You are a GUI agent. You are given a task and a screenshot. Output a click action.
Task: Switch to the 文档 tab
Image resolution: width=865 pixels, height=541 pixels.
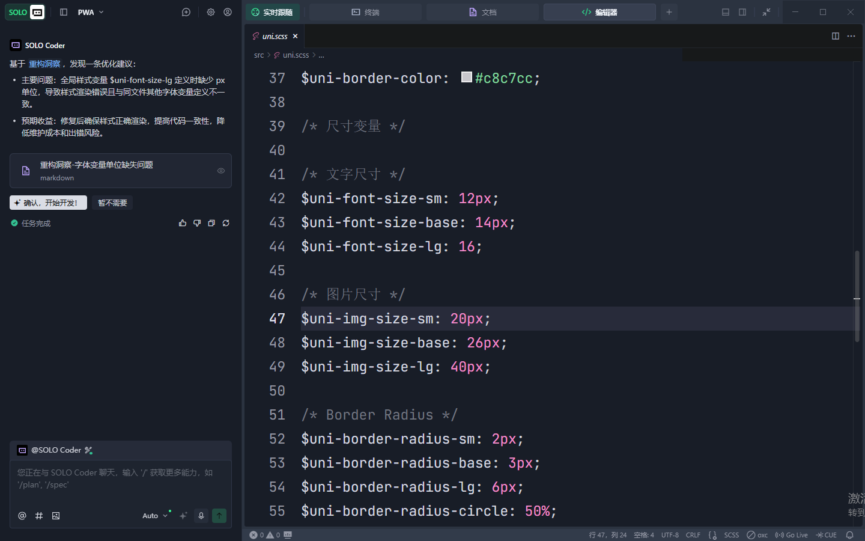click(x=482, y=12)
